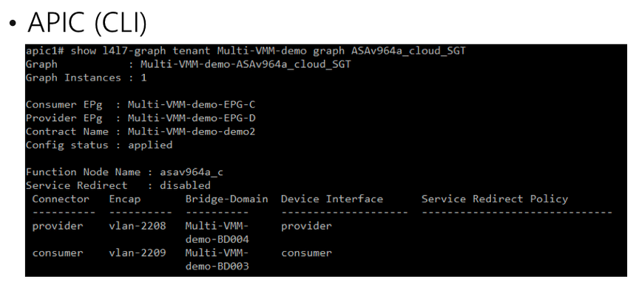
Task: Click the Graph Instances value 1
Action: click(143, 78)
